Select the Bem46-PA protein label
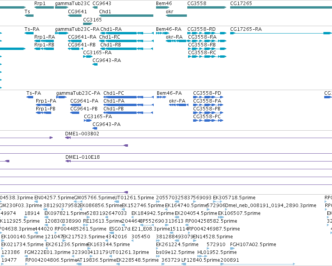The width and height of the screenshot is (332, 266). (169, 93)
